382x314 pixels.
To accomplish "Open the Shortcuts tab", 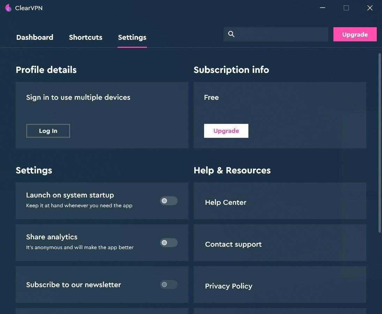I will (85, 37).
